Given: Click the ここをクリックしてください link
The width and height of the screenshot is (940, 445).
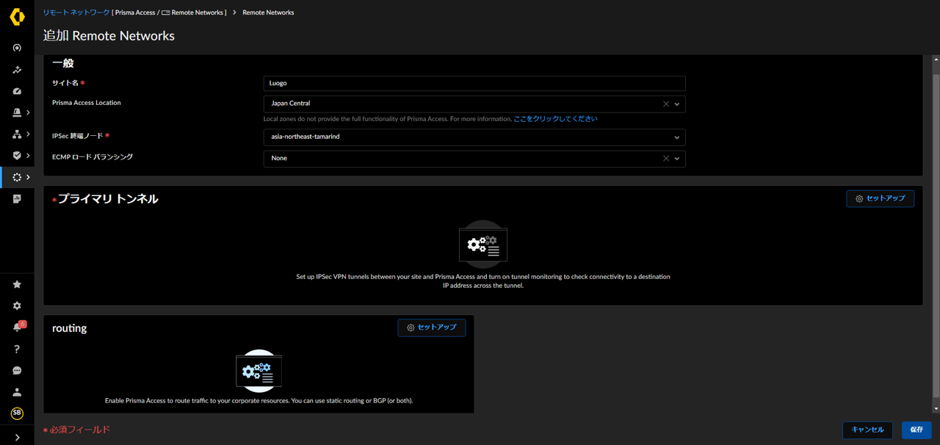Looking at the screenshot, I should [x=555, y=119].
